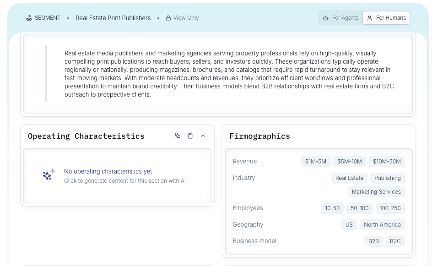Screen dimensions: 432x266
Task: Select the 50-100 employees tag
Action: pyautogui.click(x=360, y=208)
